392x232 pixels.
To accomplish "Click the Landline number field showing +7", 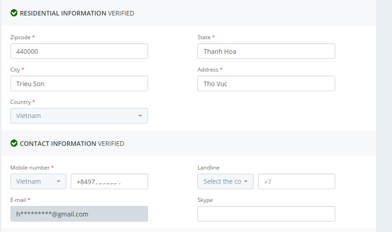I will click(297, 181).
